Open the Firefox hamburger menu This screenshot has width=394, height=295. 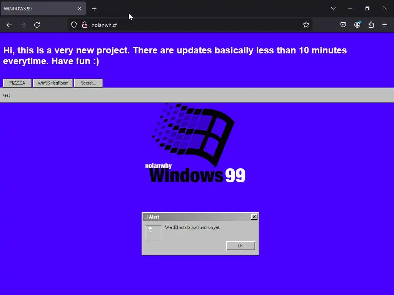385,25
